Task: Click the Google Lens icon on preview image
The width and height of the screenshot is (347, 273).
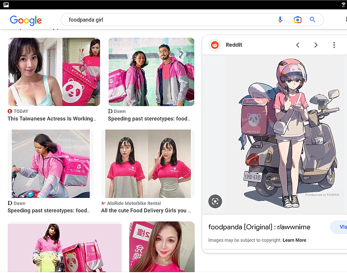Action: coord(215,201)
